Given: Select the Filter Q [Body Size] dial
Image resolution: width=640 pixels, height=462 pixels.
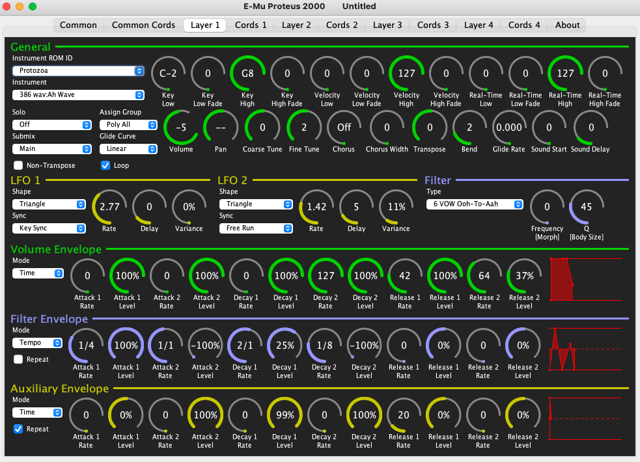Looking at the screenshot, I should [x=586, y=207].
